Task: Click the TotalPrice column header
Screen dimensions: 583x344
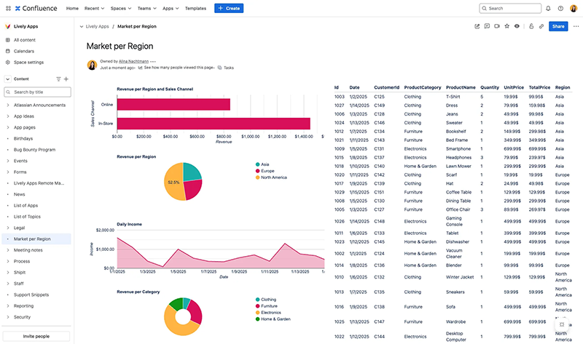Action: (x=539, y=87)
